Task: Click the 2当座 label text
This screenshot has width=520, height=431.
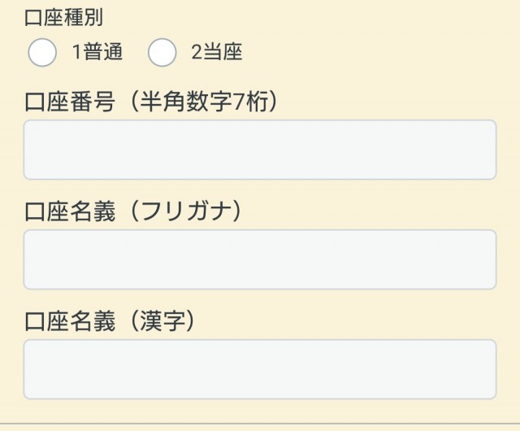Action: coord(217,53)
